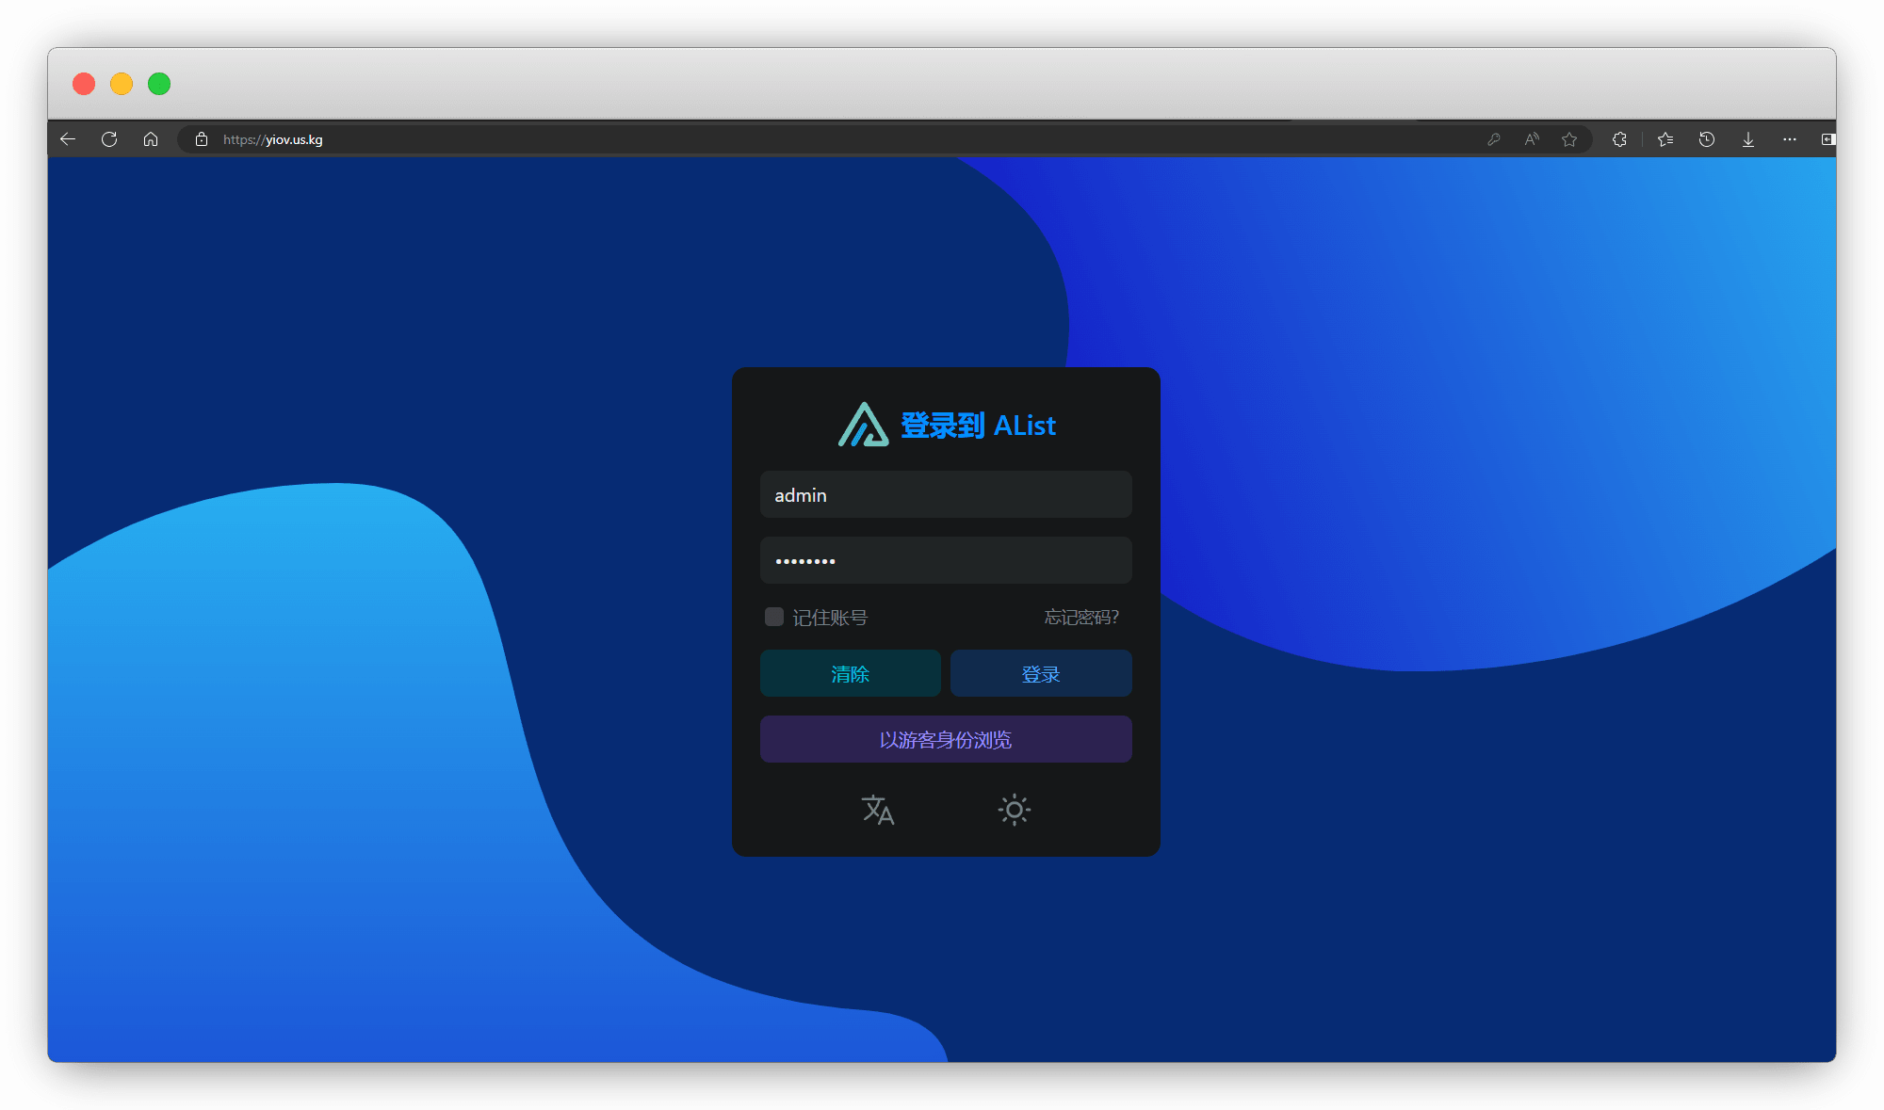Click the 登录 login button
Screen dimensions: 1884x1110
(x=1041, y=674)
